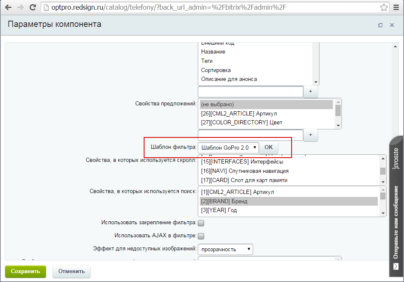This screenshot has width=404, height=282.
Task: Open the прозрачность effect dropdown
Action: click(x=225, y=249)
